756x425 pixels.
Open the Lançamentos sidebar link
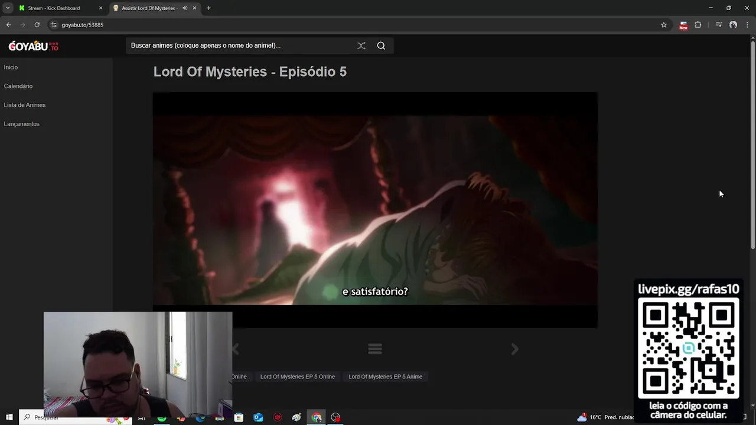point(22,124)
